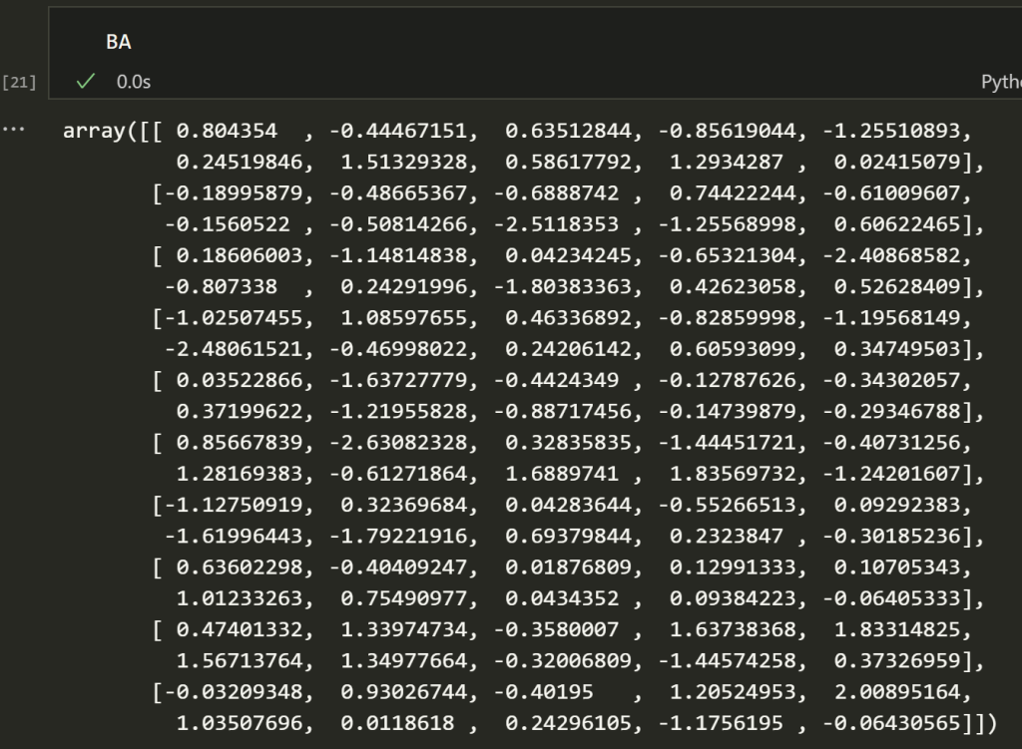Click the value 0.63602298
Image resolution: width=1022 pixels, height=749 pixels.
[x=240, y=568]
